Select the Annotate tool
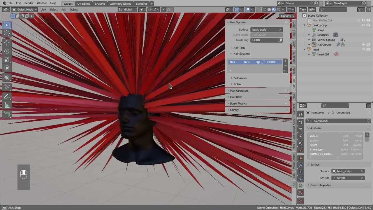The image size is (373, 210). (7, 97)
